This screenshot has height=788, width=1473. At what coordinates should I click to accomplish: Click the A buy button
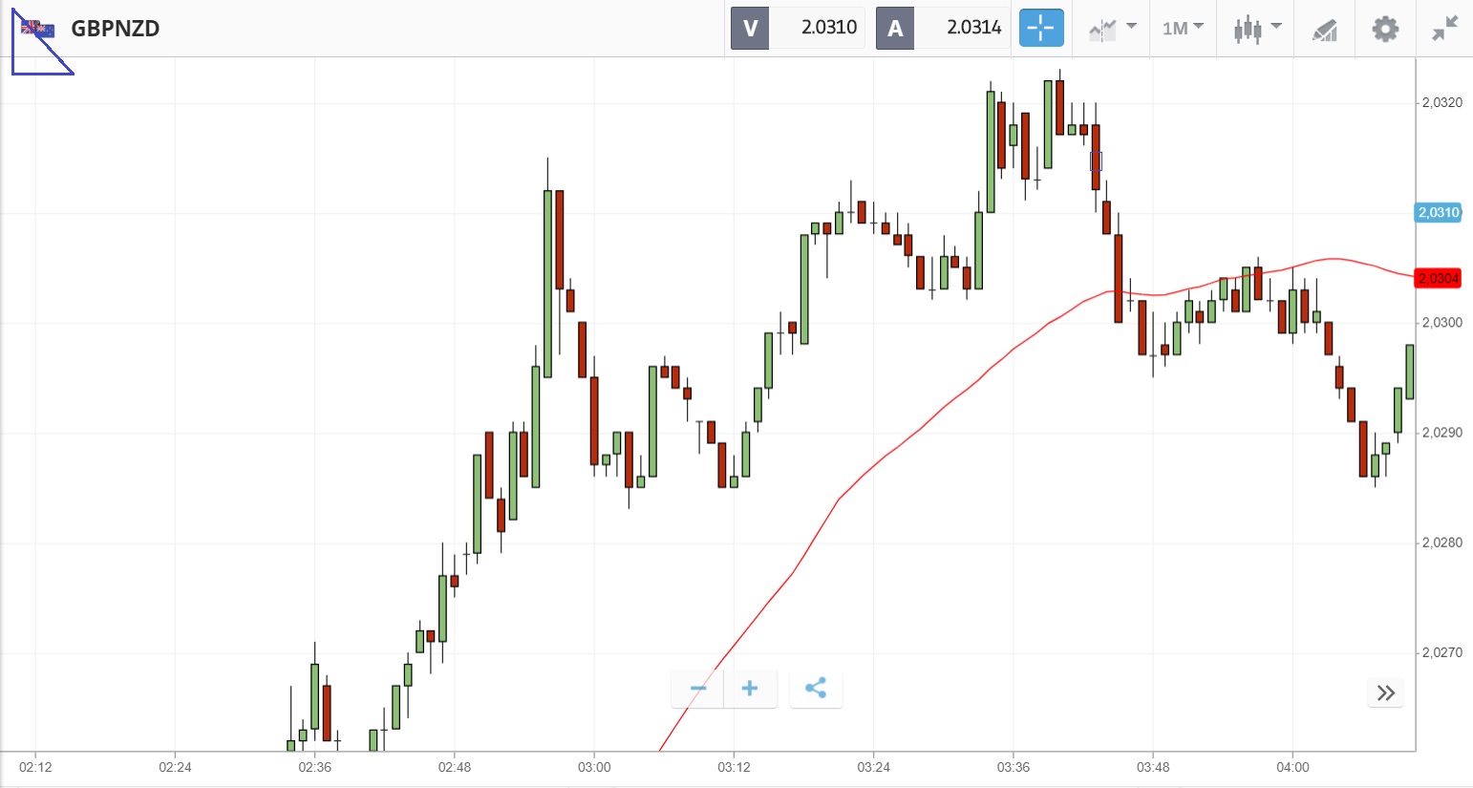tap(895, 28)
